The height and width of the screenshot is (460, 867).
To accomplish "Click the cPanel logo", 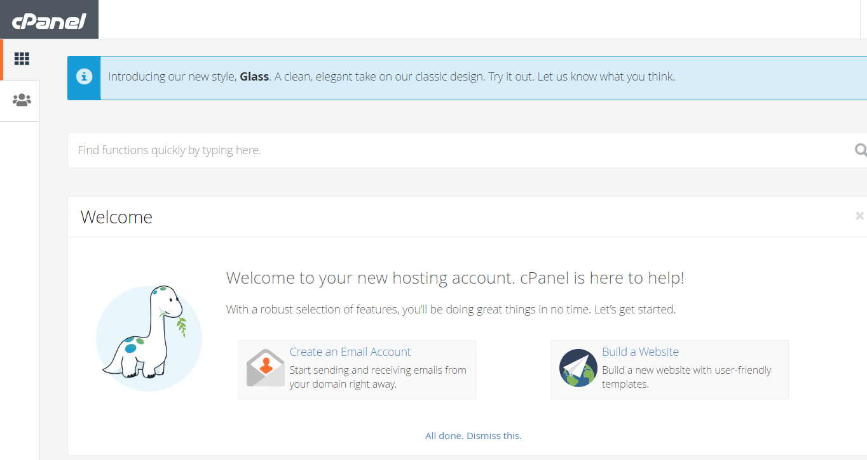I will pyautogui.click(x=49, y=21).
